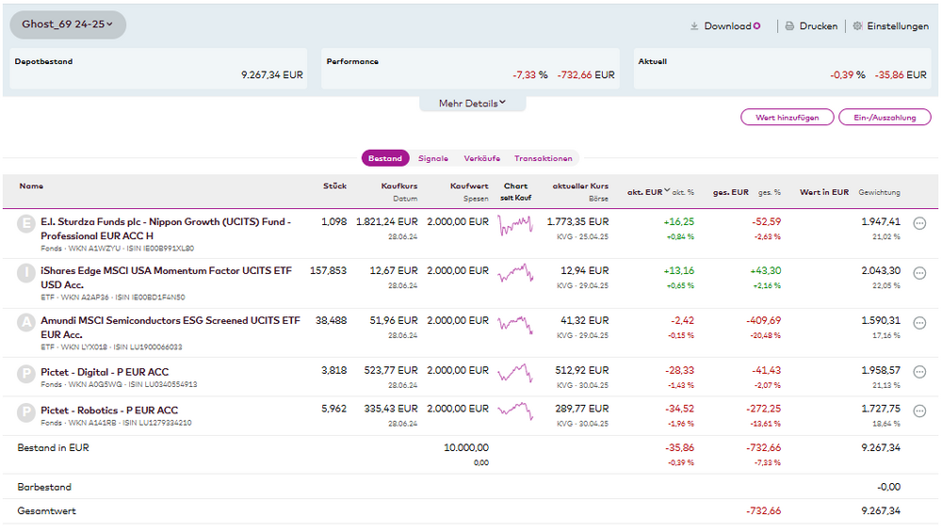Open options menu for Amundi Semiconductors row
942x532 pixels.
pyautogui.click(x=919, y=322)
